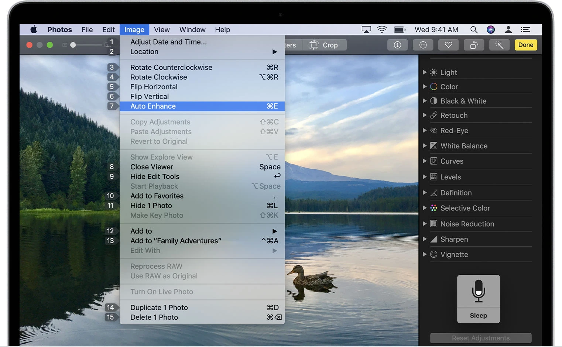
Task: Choose Flip Vertical menu item
Action: click(x=202, y=96)
